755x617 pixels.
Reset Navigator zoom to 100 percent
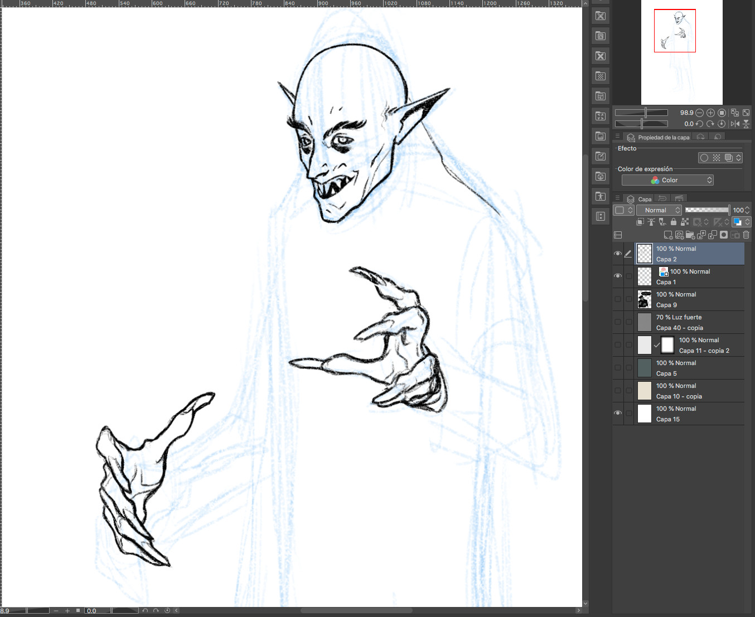pos(722,113)
